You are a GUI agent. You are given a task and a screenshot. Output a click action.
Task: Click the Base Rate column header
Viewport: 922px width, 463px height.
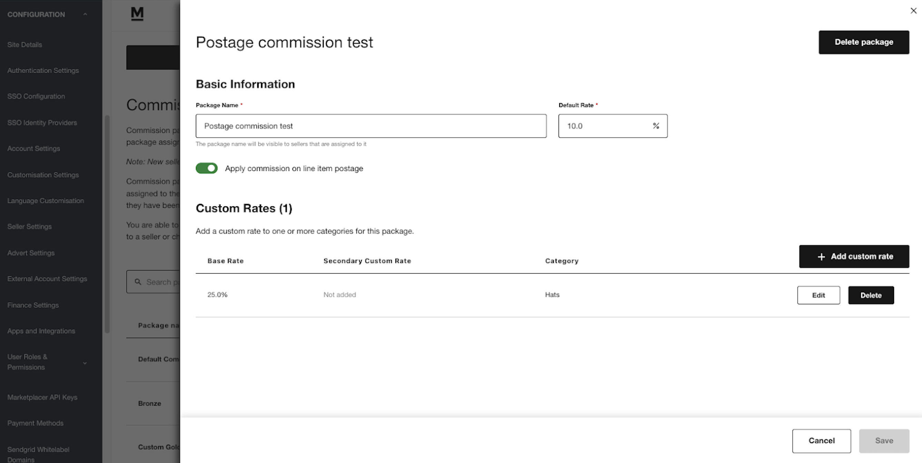[x=226, y=261]
